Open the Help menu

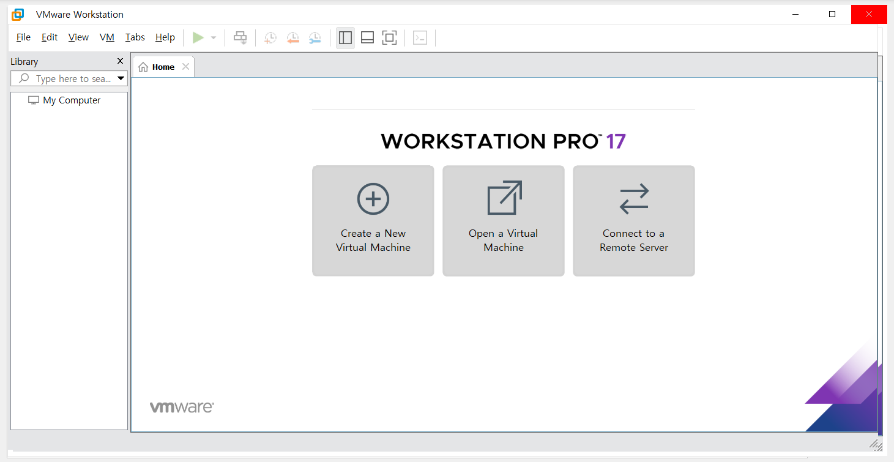165,37
